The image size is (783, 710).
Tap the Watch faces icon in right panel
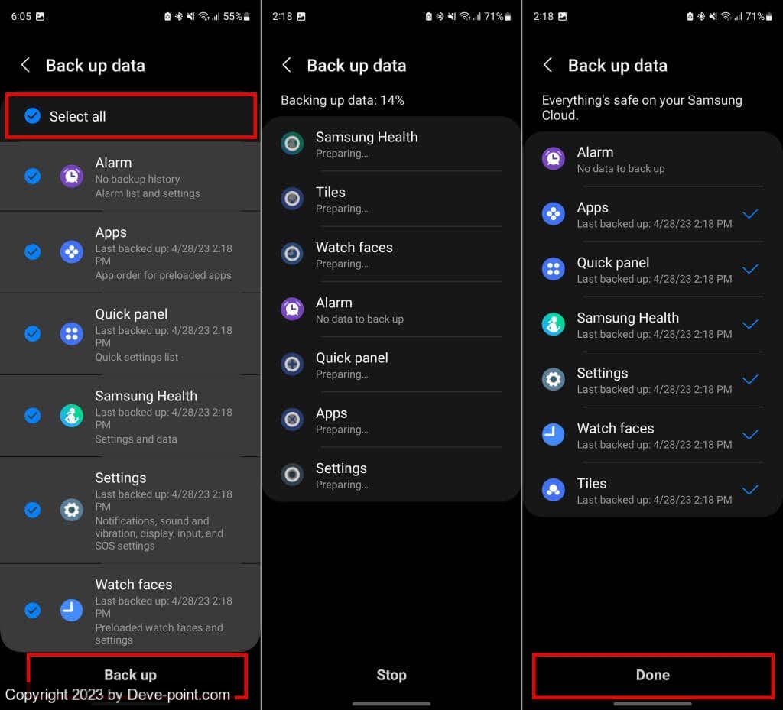pyautogui.click(x=554, y=435)
